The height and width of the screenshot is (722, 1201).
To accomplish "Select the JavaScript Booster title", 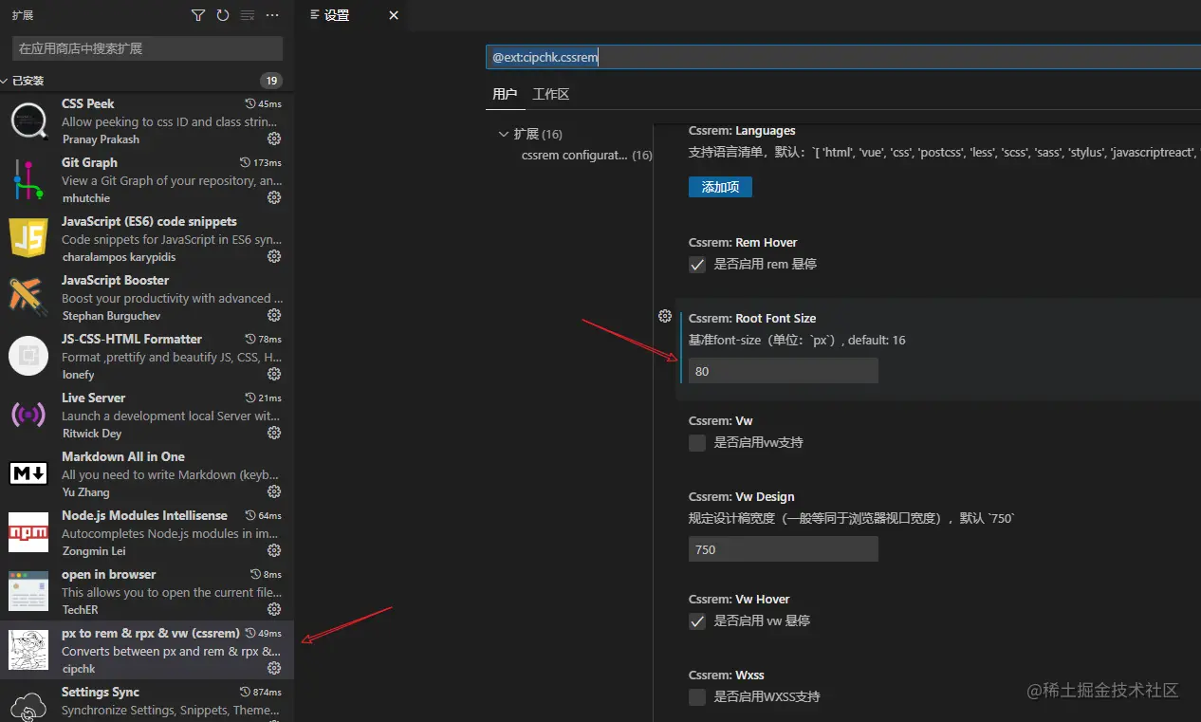I will (x=115, y=280).
